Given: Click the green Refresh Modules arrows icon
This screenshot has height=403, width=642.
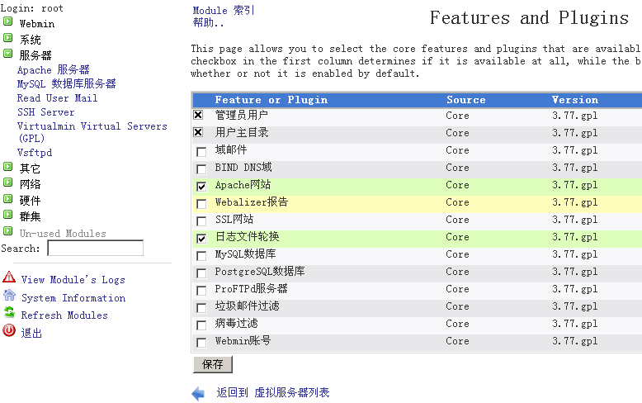Looking at the screenshot, I should click(9, 312).
